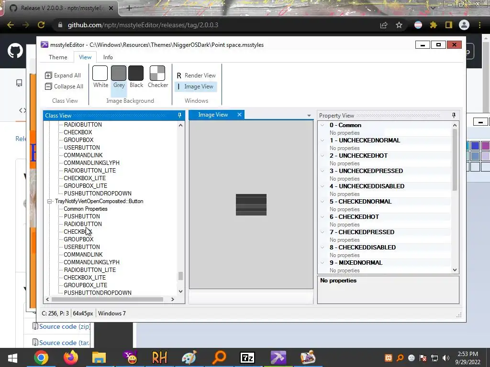Select USERBUTTON below TrayNotifyVertOpenComposited::Button

point(82,247)
